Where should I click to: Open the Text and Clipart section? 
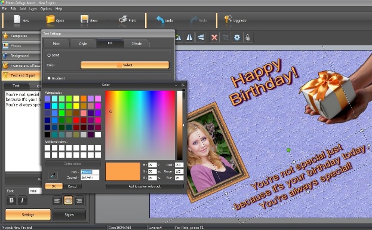[x=21, y=75]
